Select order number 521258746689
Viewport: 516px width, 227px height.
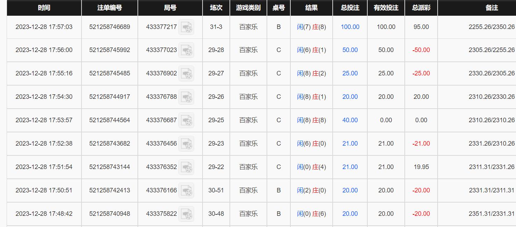coord(109,27)
